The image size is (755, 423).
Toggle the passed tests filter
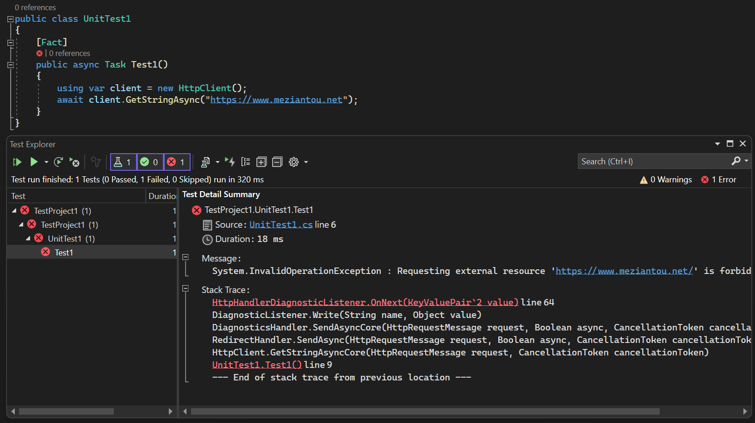click(150, 162)
